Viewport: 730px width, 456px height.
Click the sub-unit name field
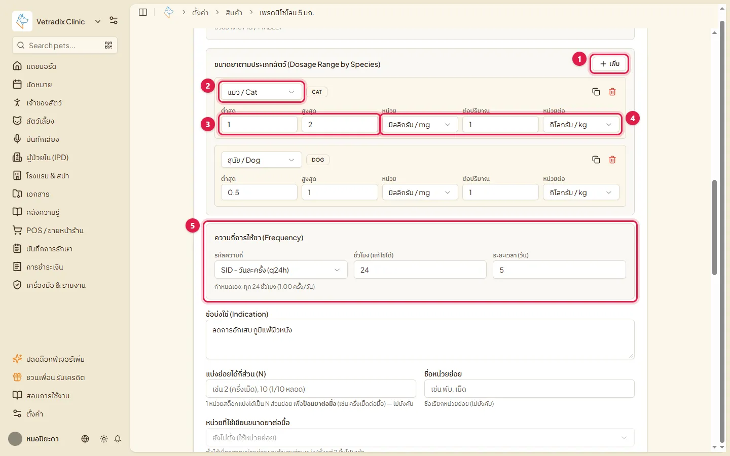(529, 389)
